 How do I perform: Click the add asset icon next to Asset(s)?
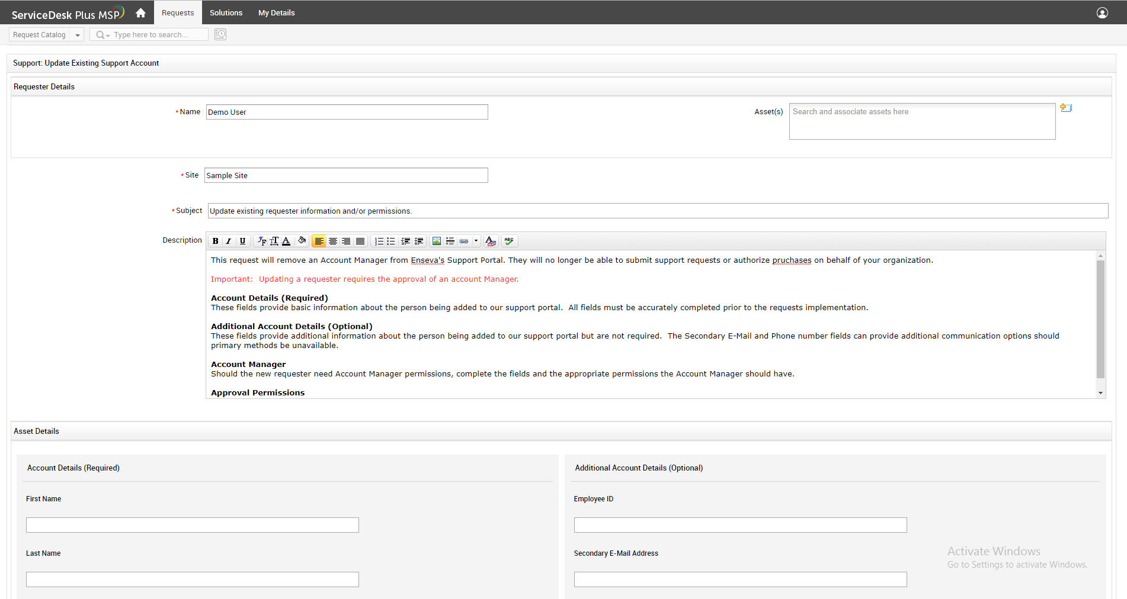1066,108
